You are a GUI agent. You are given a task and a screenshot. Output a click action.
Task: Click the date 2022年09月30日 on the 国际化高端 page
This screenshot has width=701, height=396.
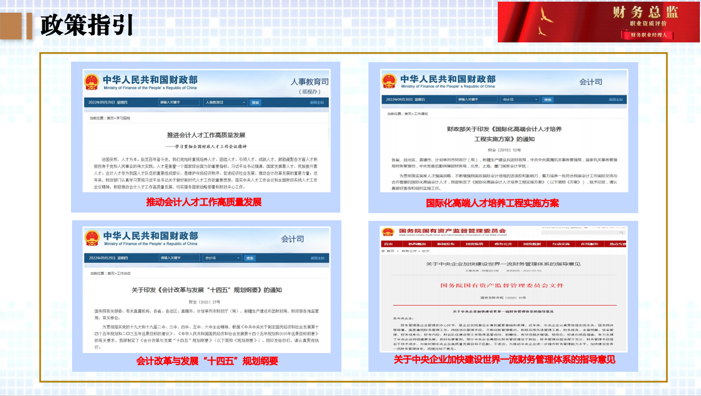[399, 100]
